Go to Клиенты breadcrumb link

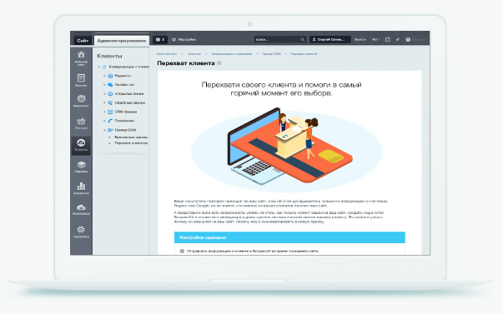click(x=194, y=54)
